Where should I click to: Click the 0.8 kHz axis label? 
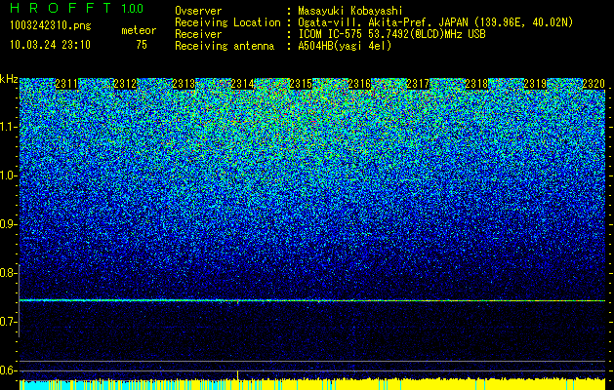click(7, 273)
